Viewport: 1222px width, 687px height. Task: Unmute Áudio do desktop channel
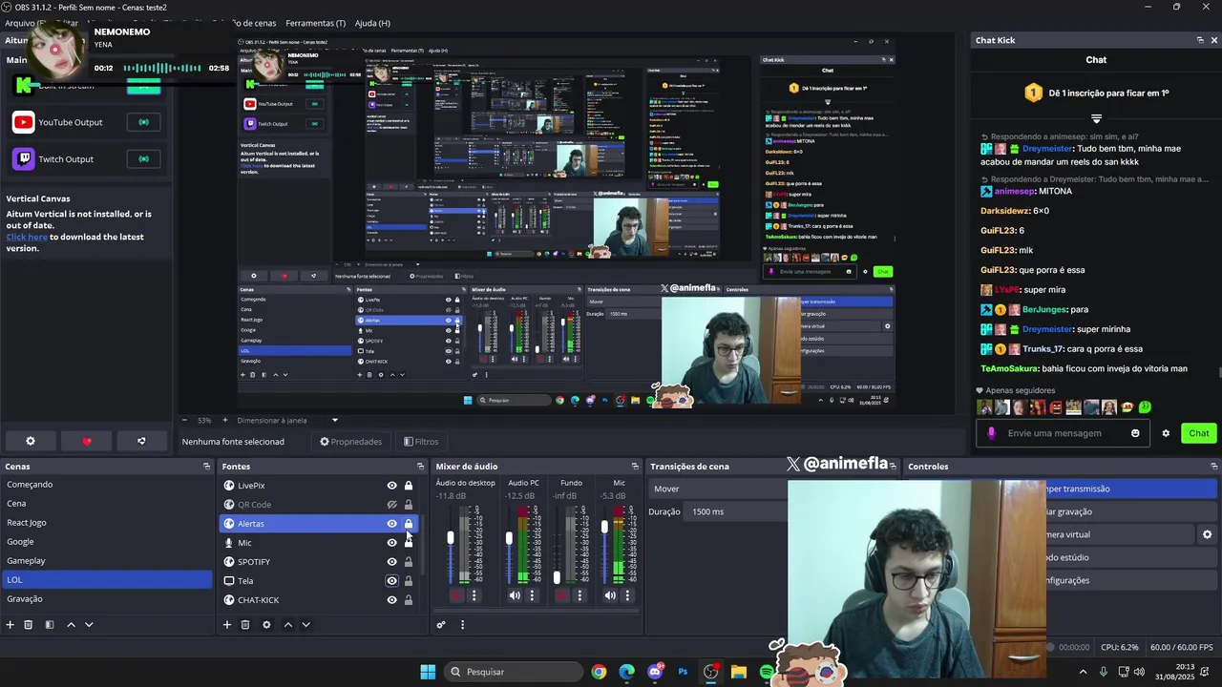(x=455, y=595)
